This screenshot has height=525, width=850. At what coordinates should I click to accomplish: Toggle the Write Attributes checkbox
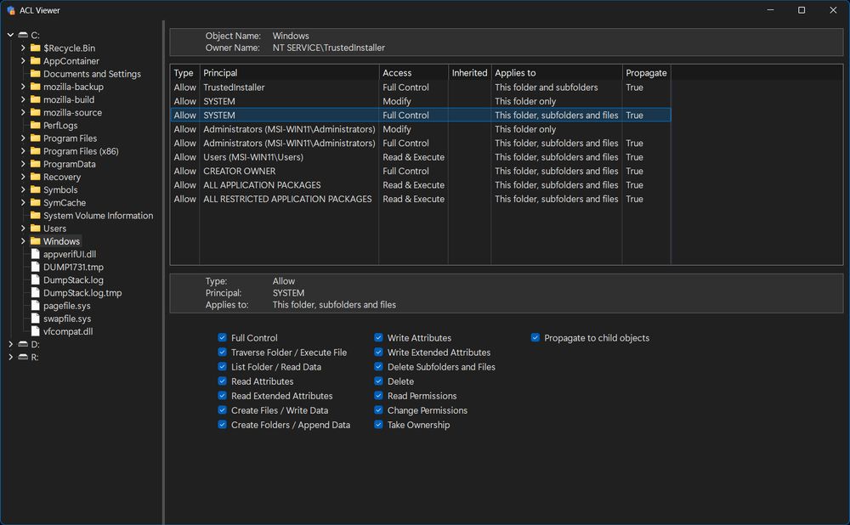point(378,337)
